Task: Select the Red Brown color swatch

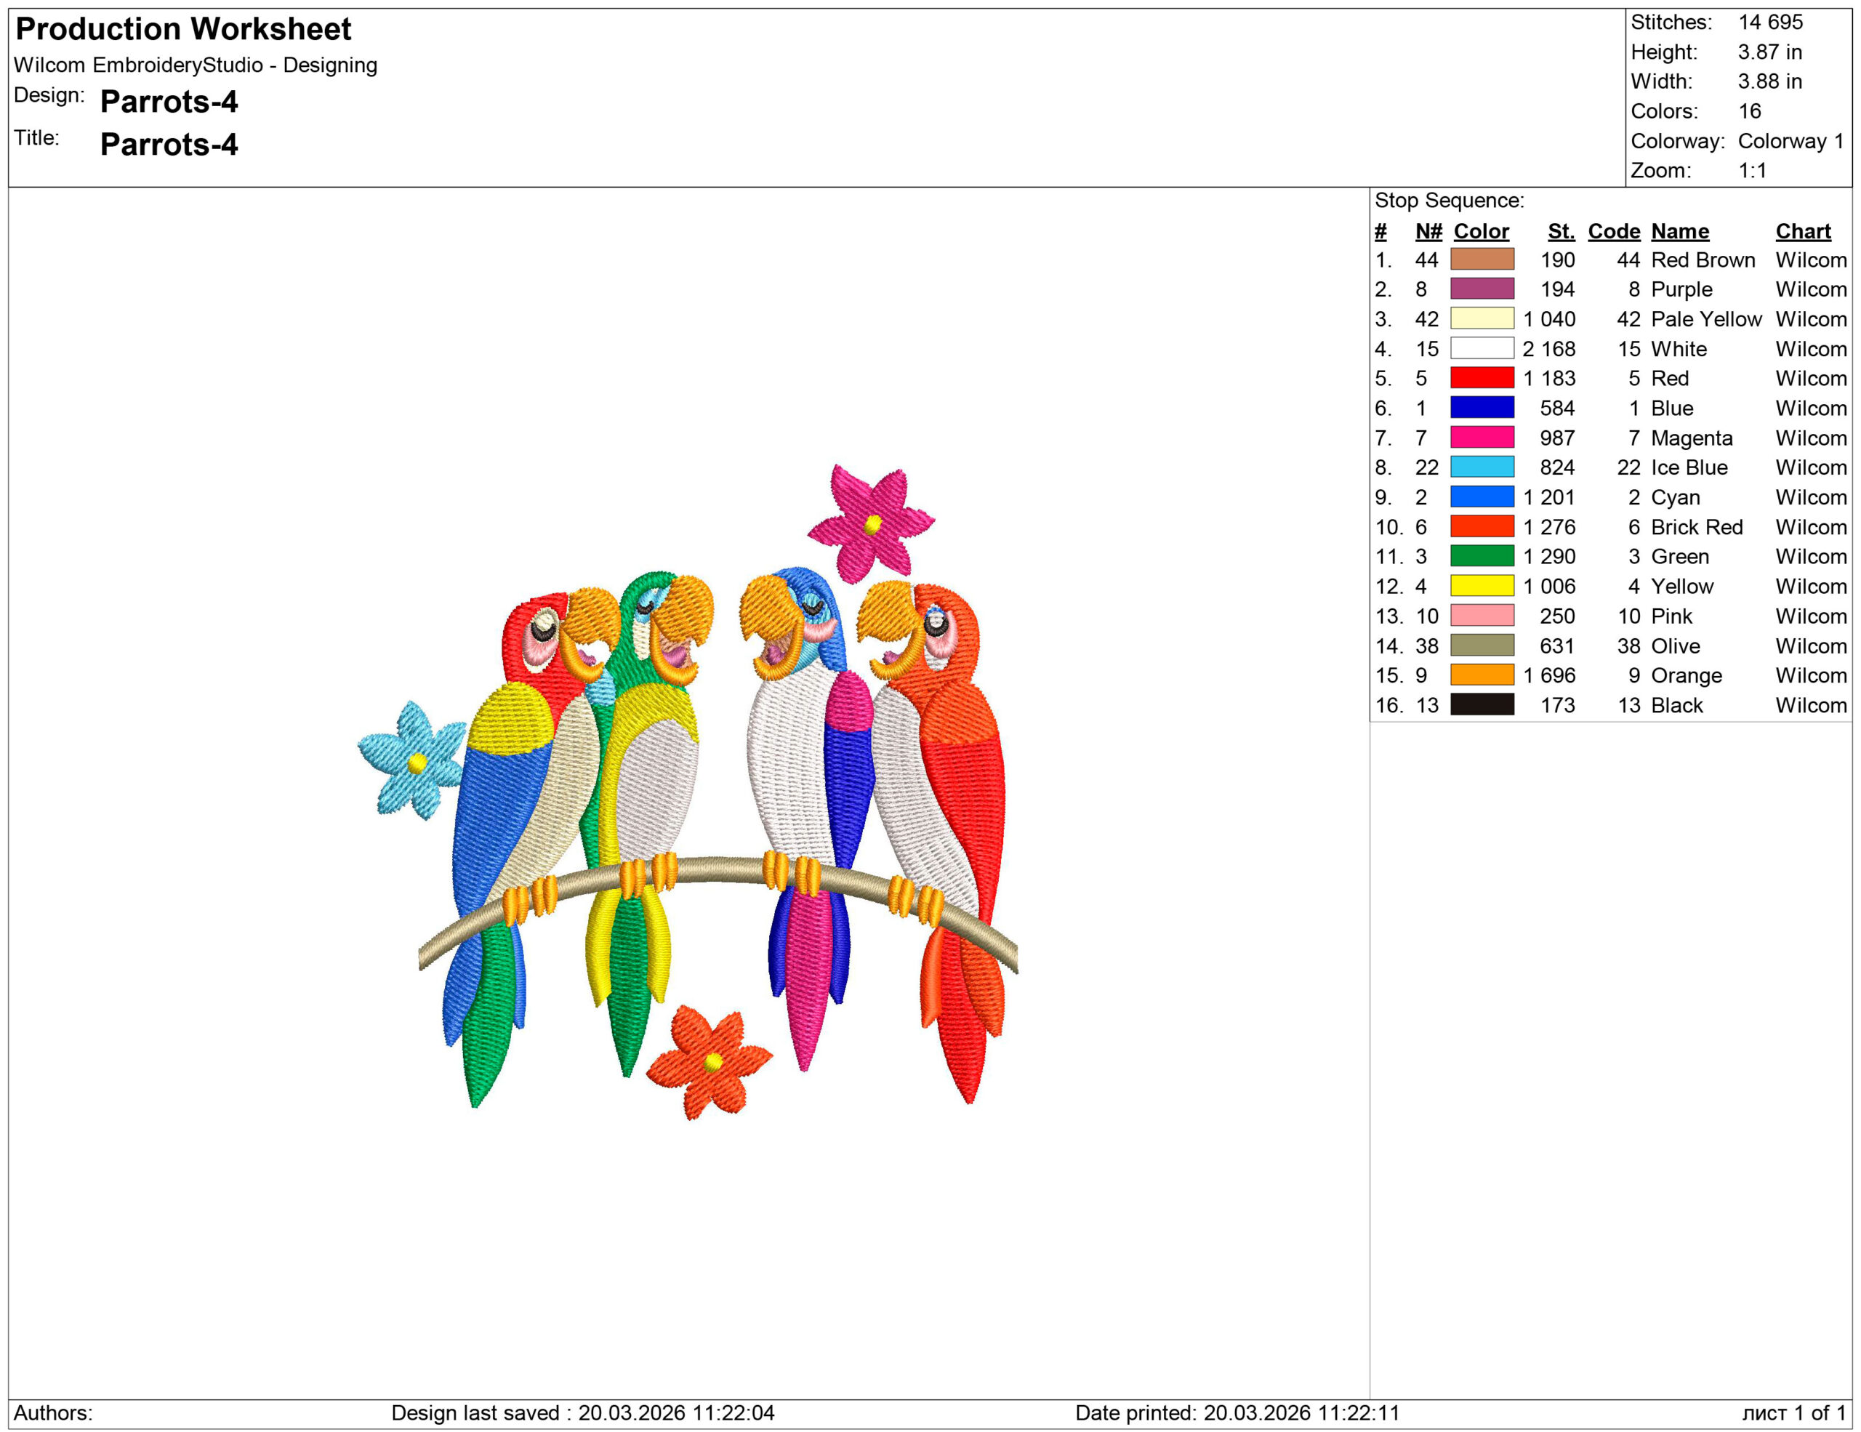Action: point(1483,260)
